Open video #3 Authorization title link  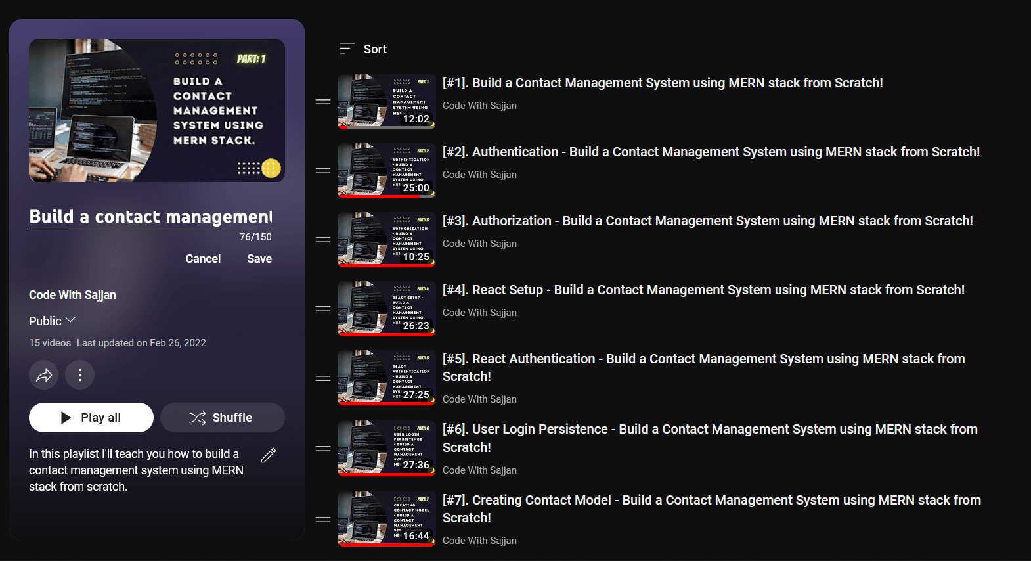click(707, 221)
